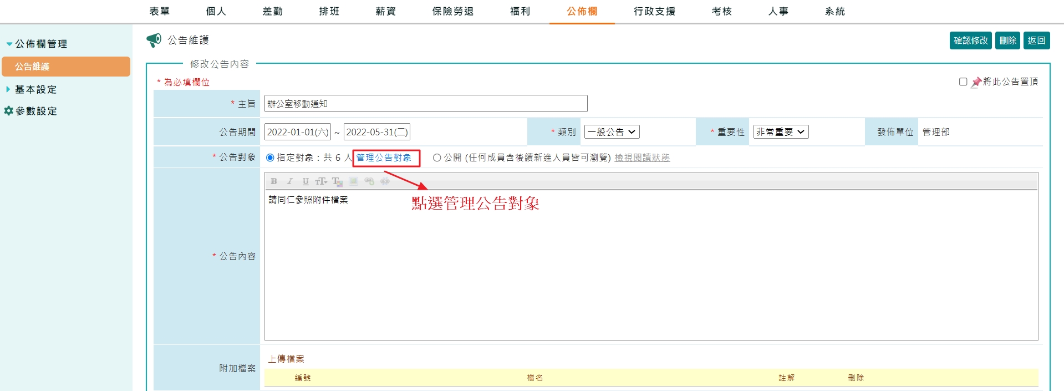Open the 人事 top menu
Viewport: 1064px width, 391px height.
(778, 11)
